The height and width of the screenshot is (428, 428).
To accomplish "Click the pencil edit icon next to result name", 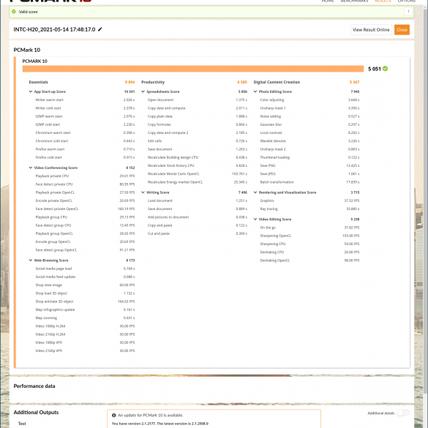I will click(100, 29).
